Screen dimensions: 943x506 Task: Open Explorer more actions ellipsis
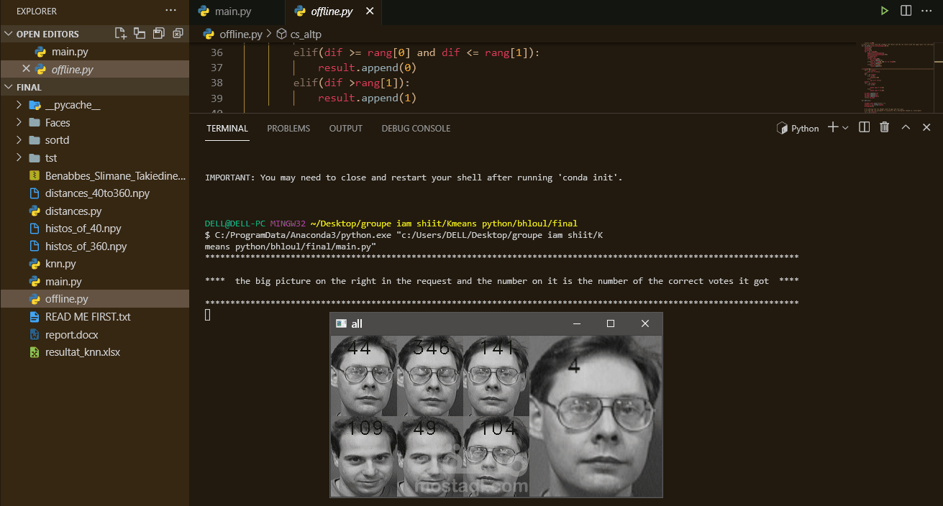[170, 11]
